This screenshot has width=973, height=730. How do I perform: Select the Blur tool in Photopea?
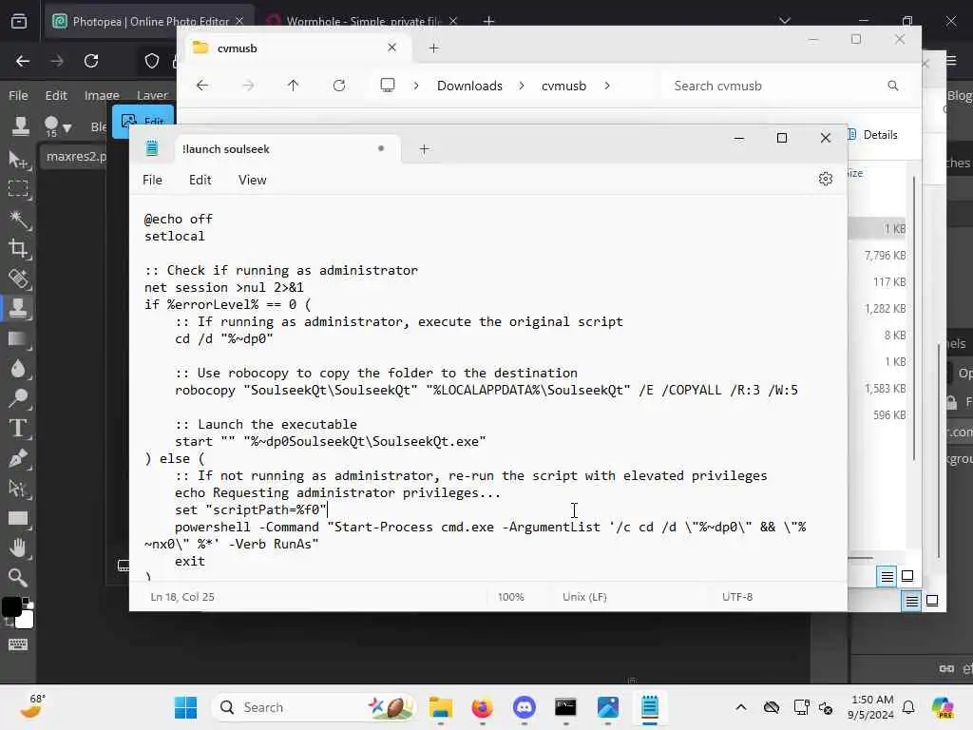(x=19, y=369)
